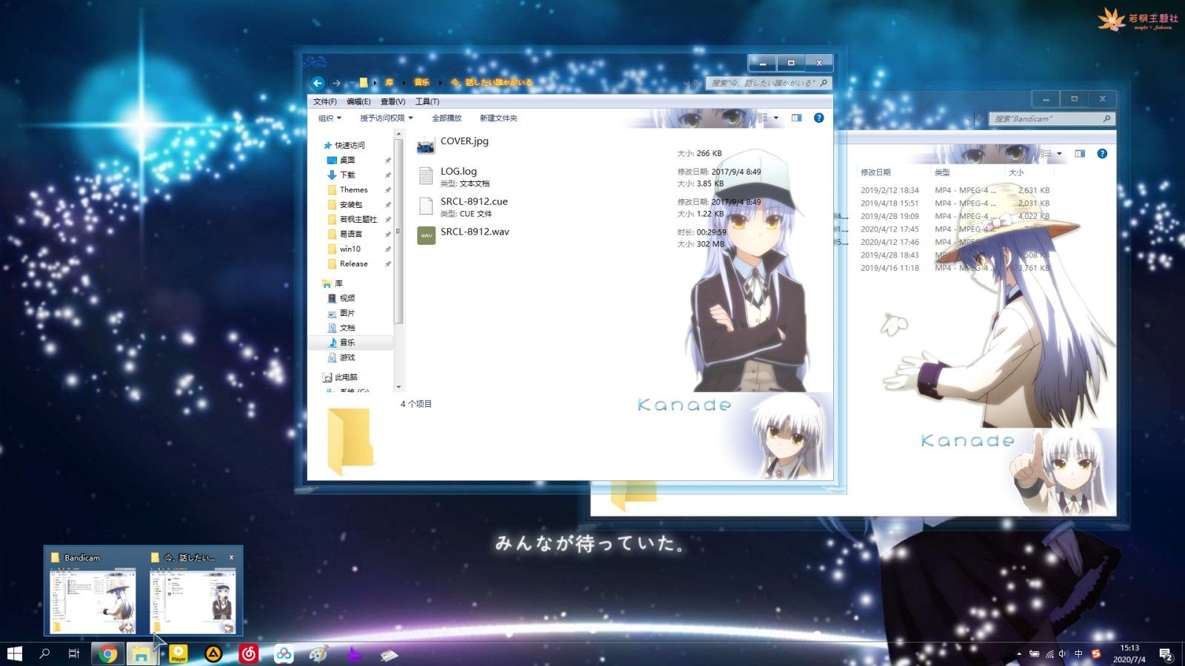
Task: Select the SRCL-8912.cue file
Action: pos(463,206)
